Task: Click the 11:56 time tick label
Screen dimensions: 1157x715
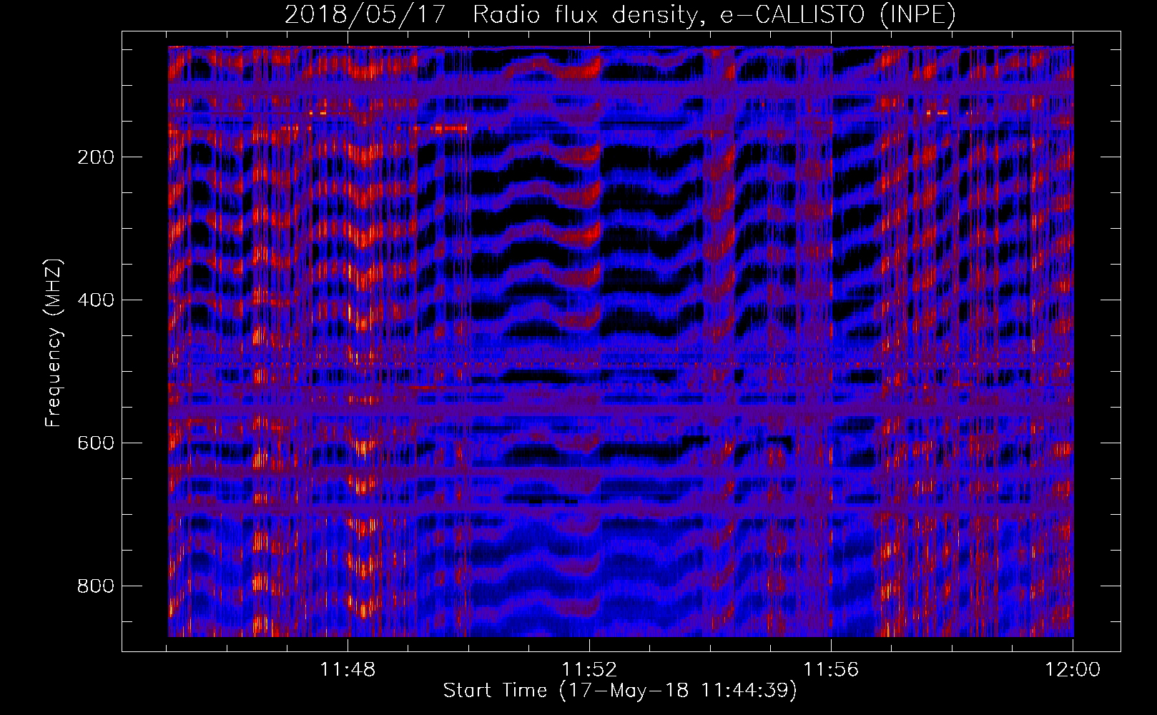Action: (831, 670)
